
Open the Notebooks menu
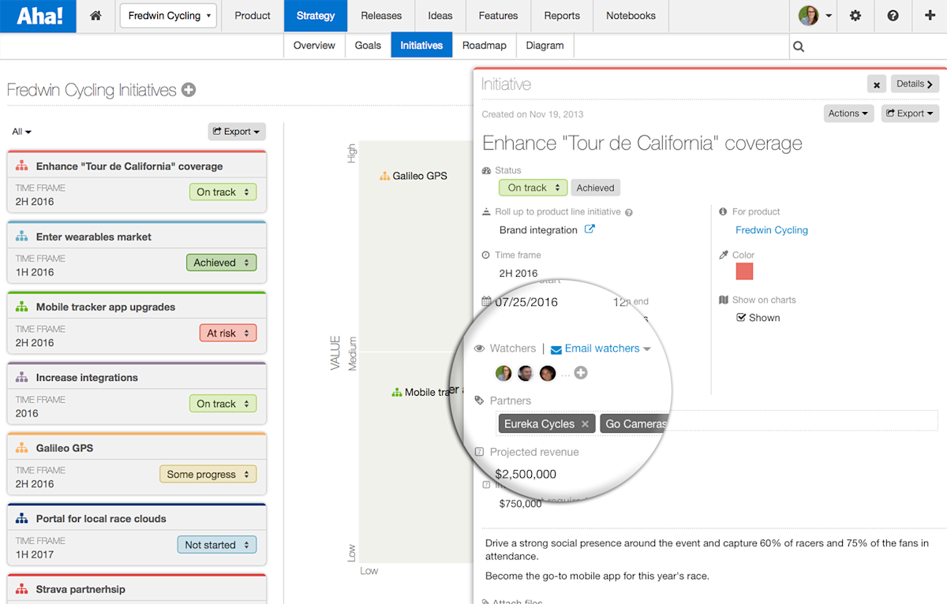coord(631,16)
